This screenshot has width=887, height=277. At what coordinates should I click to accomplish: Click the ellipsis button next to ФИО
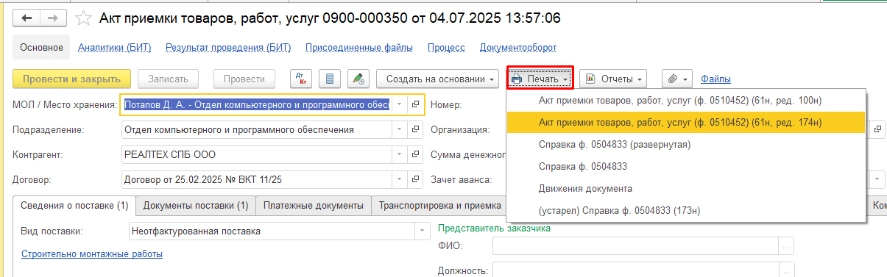pos(787,246)
